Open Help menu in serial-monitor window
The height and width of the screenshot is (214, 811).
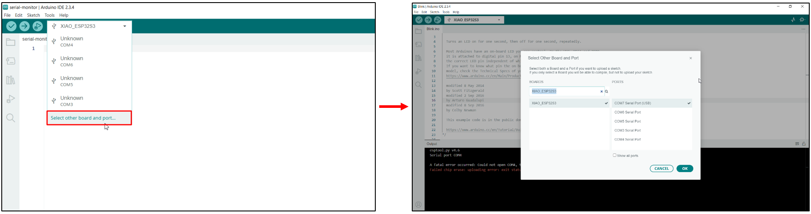64,15
